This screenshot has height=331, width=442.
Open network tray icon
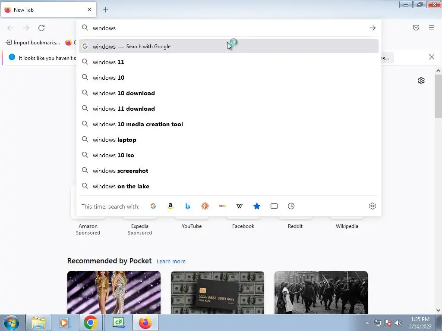[x=377, y=323]
